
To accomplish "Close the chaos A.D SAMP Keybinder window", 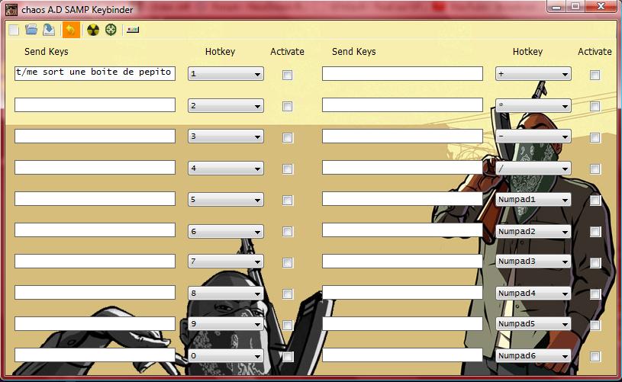I will pos(601,7).
